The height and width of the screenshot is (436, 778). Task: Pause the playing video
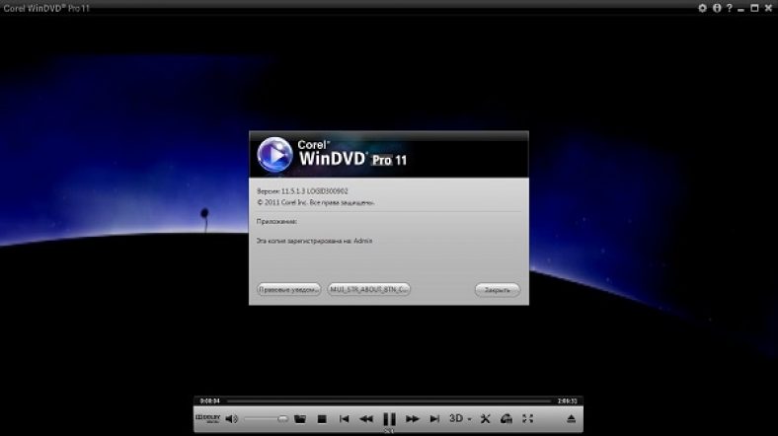click(x=390, y=418)
